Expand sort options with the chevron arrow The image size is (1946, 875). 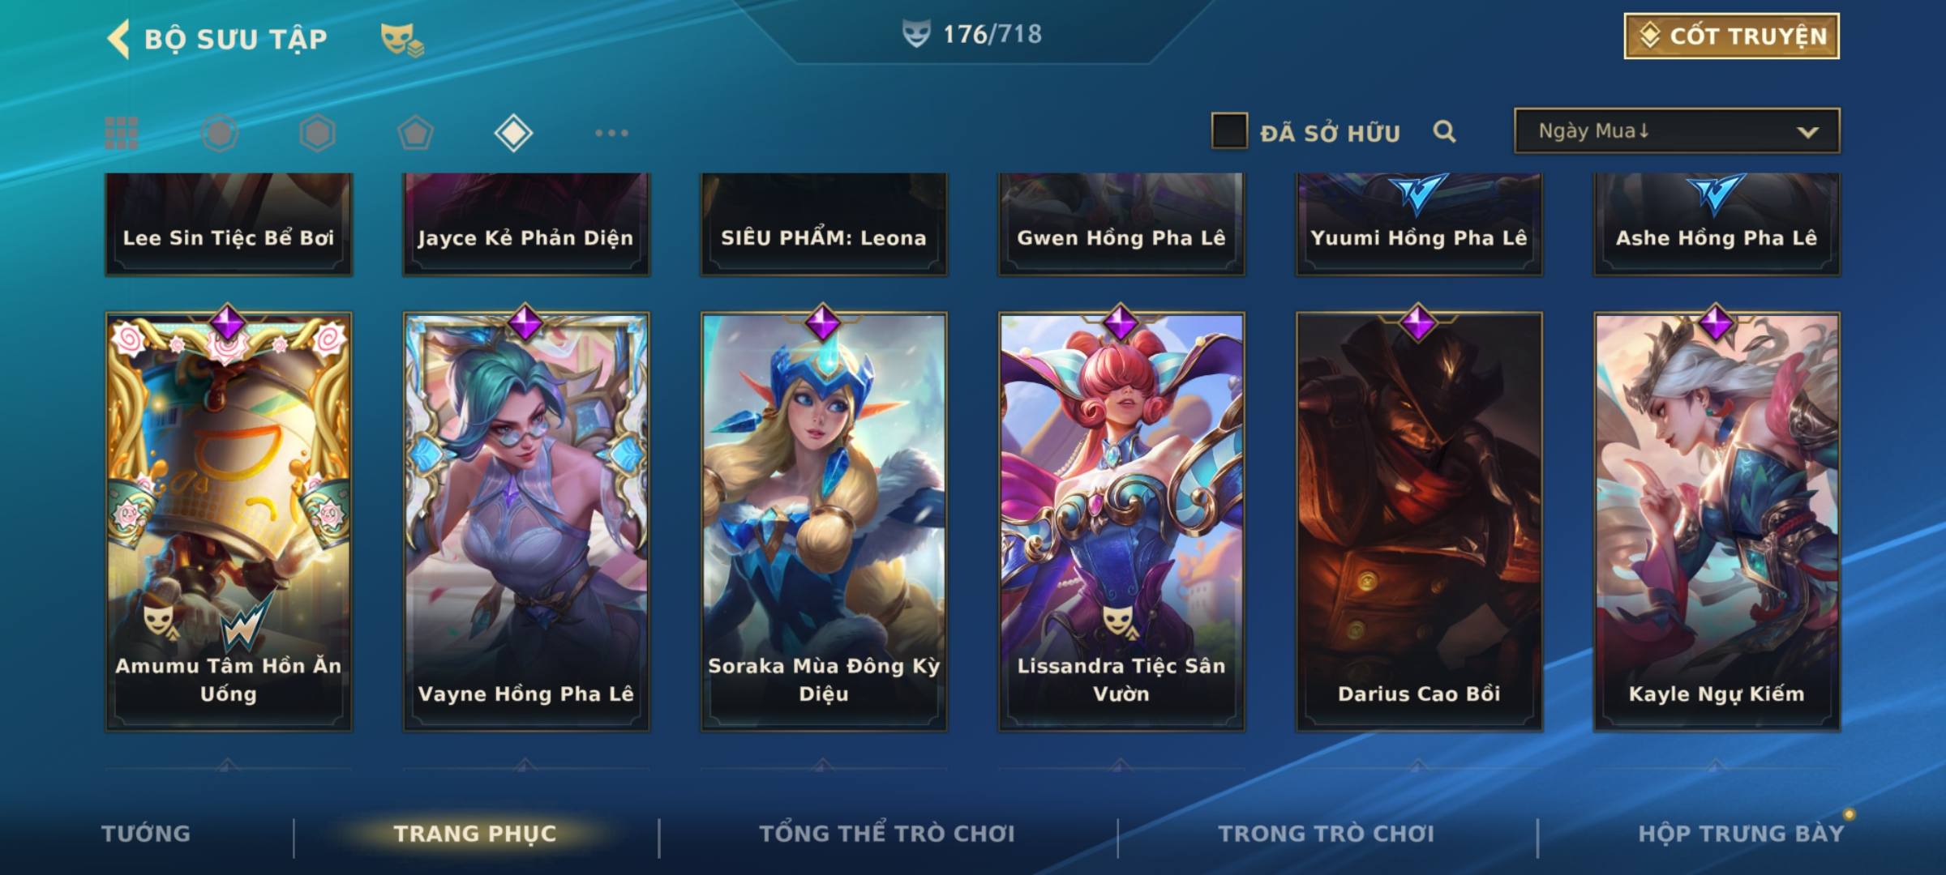pyautogui.click(x=1807, y=132)
